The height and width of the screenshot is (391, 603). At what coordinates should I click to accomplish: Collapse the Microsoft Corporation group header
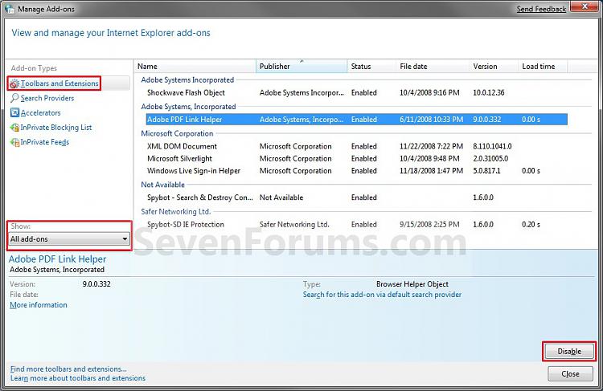tap(177, 133)
